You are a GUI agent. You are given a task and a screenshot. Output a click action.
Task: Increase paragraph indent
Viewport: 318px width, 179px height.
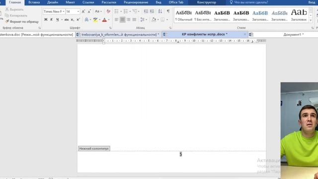(x=152, y=11)
